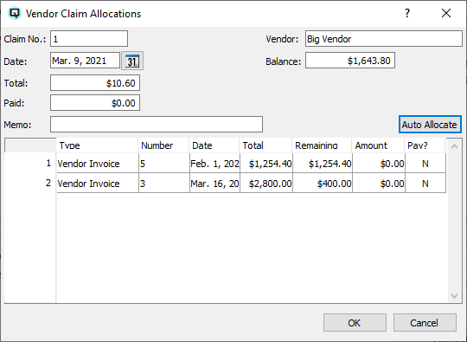Click the application logo in title bar
Screen dimensions: 467x342
(x=15, y=13)
